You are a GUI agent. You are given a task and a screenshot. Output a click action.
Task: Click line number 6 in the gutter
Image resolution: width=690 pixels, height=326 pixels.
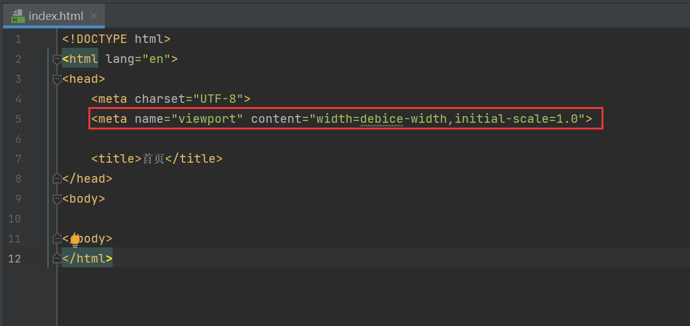[x=18, y=139]
